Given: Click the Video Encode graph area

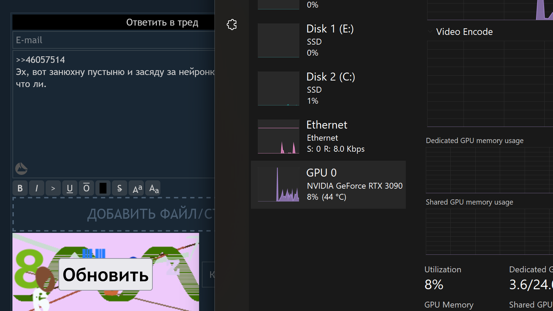Looking at the screenshot, I should coord(490,84).
